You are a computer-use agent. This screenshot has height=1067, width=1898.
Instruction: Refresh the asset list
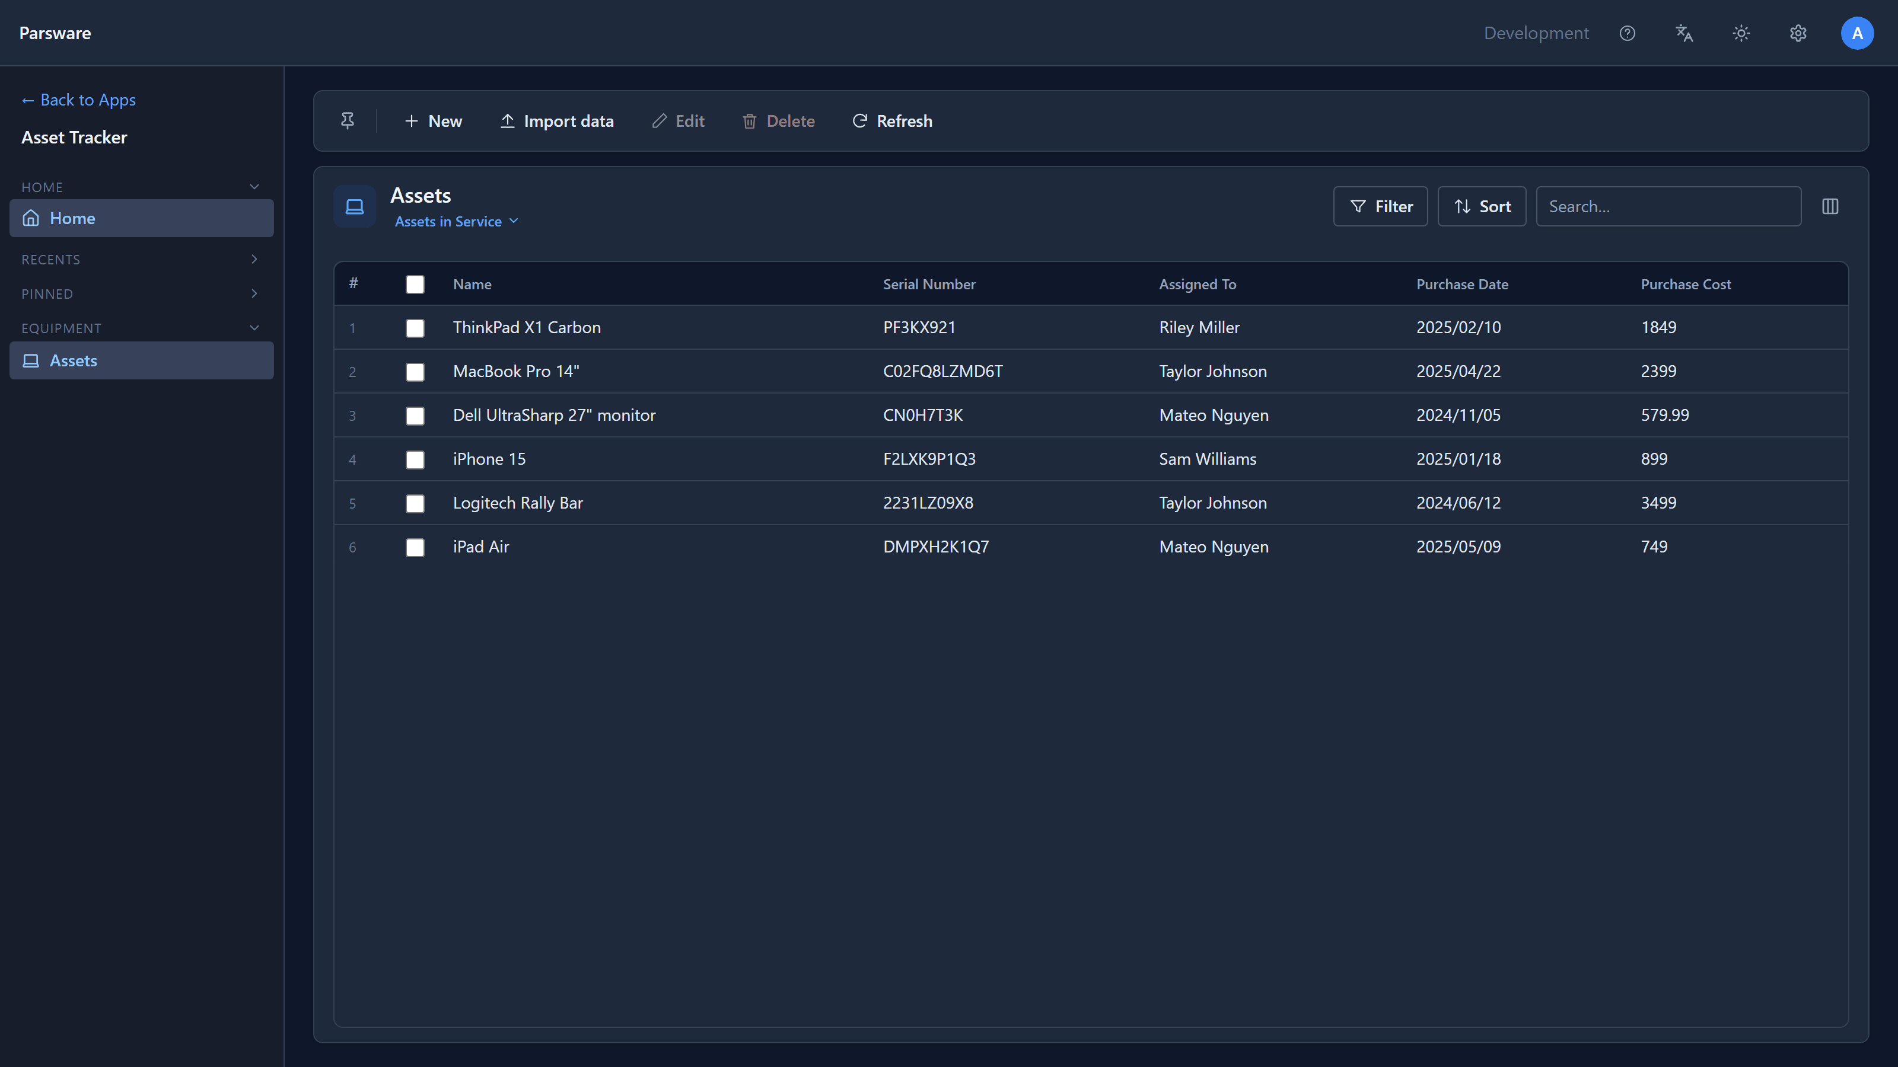[x=892, y=121]
